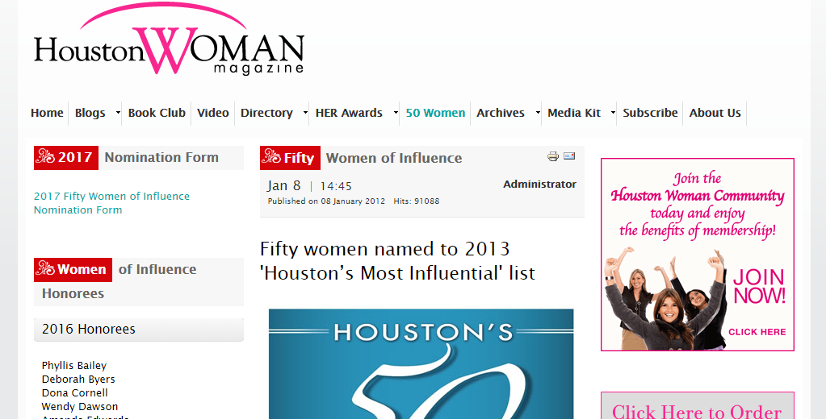Click the email envelope icon in article header

coord(569,156)
